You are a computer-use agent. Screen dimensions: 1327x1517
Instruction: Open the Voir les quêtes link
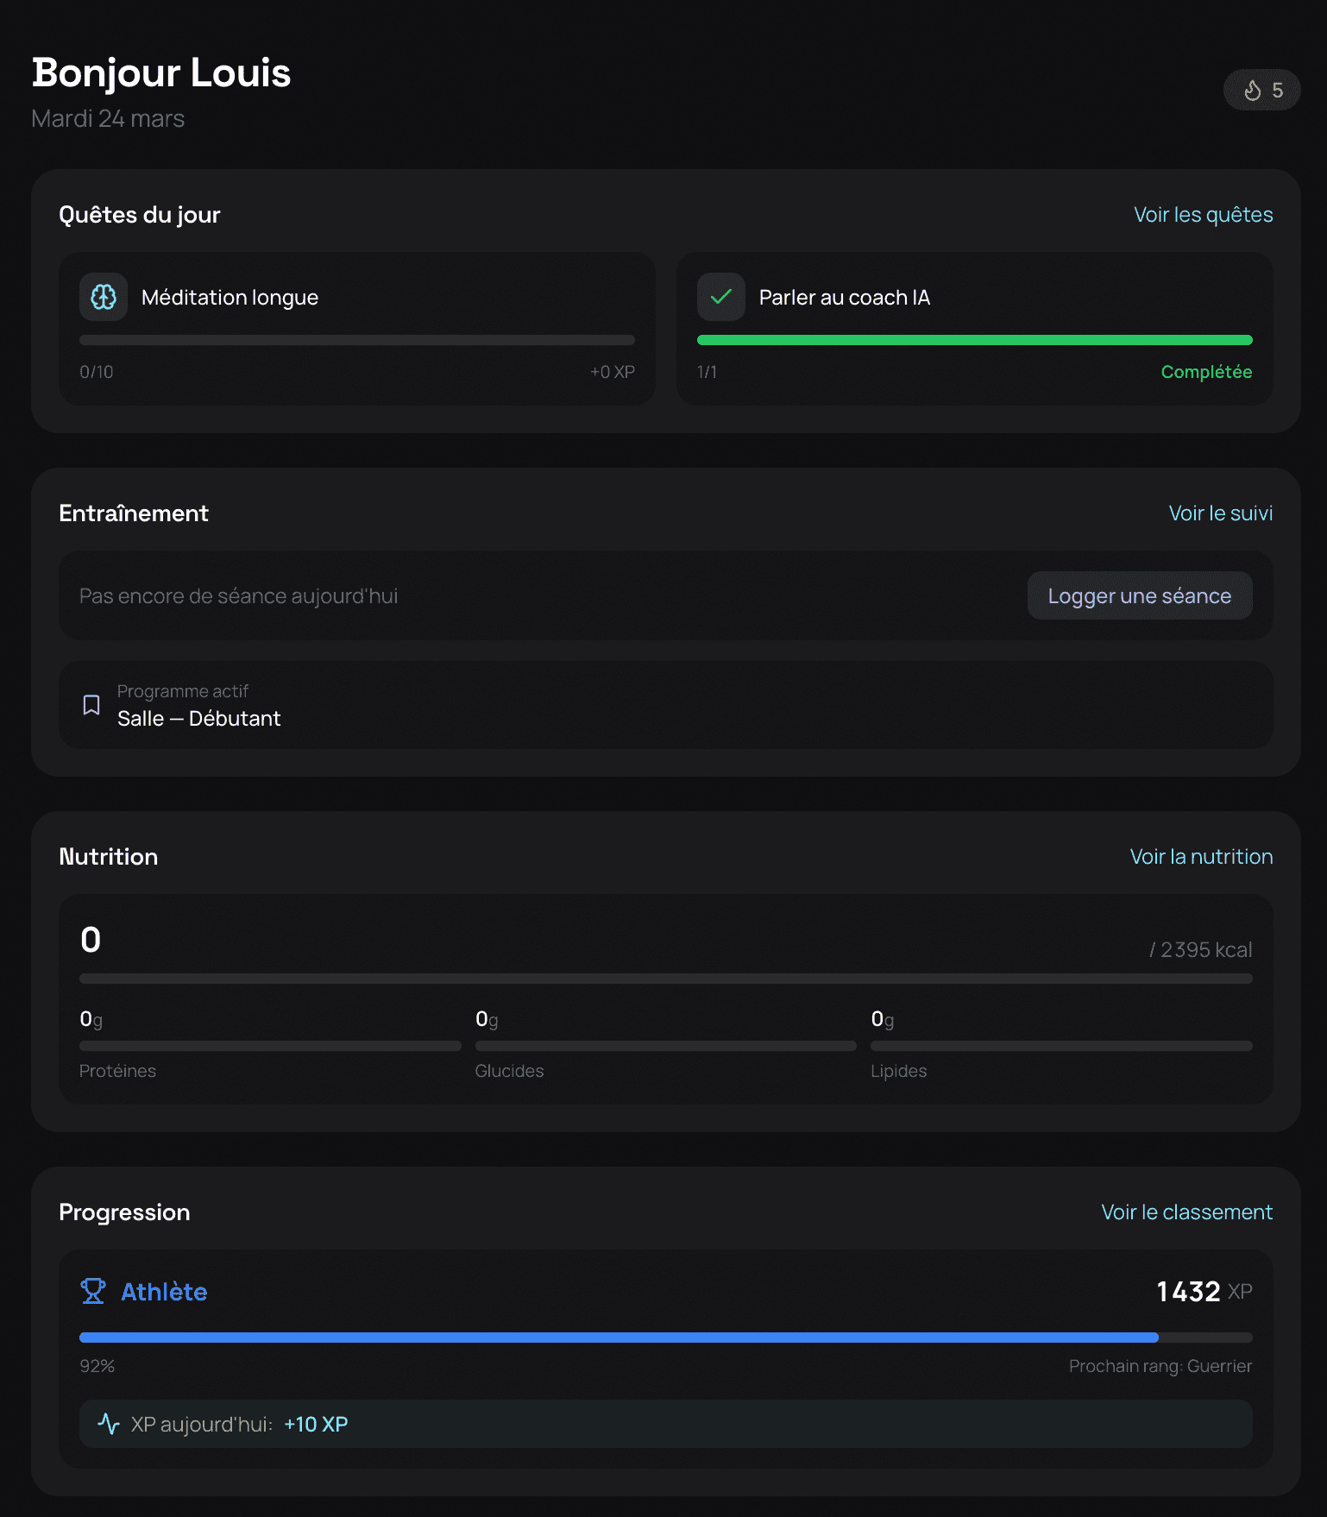(1202, 215)
